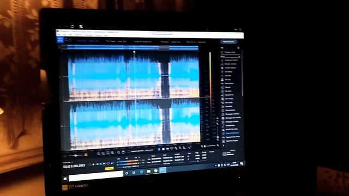
Task: Open the Module Chain
Action: click(x=228, y=52)
